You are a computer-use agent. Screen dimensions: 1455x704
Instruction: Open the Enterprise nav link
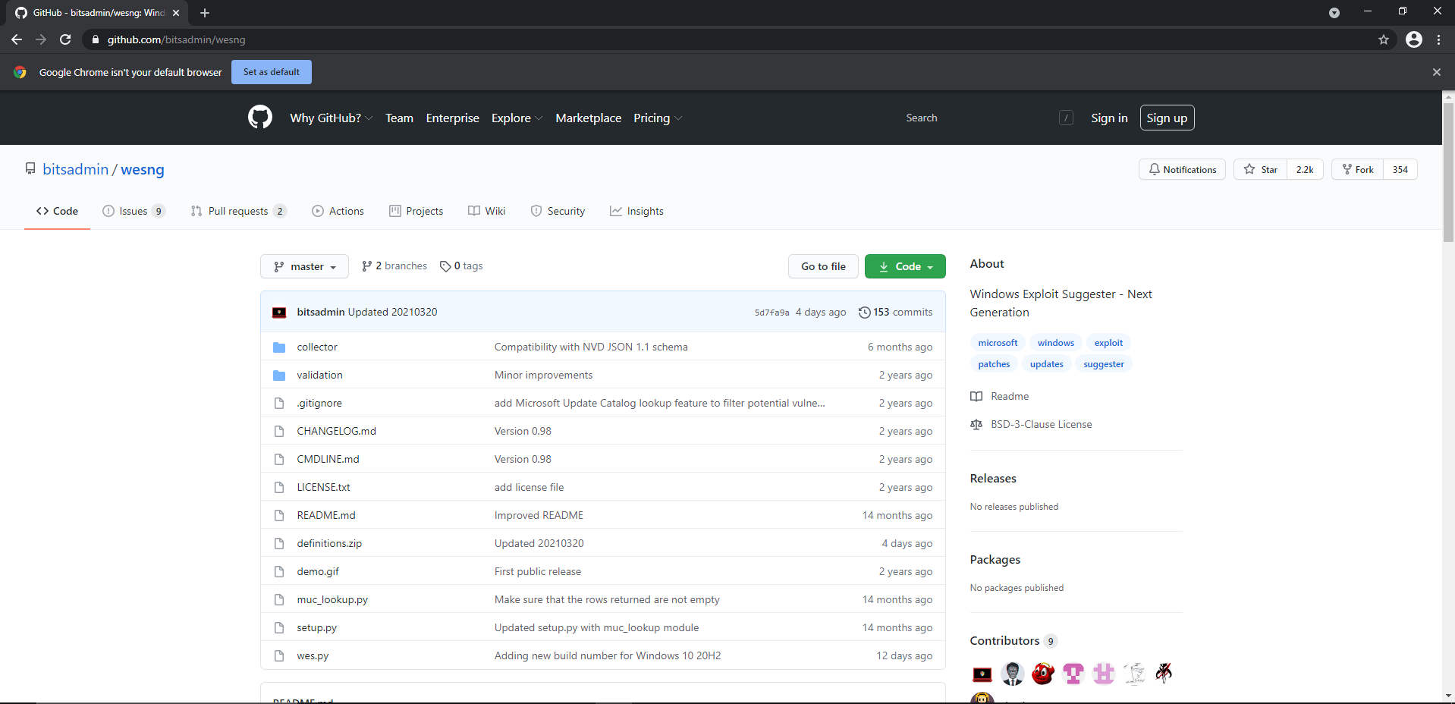tap(453, 118)
